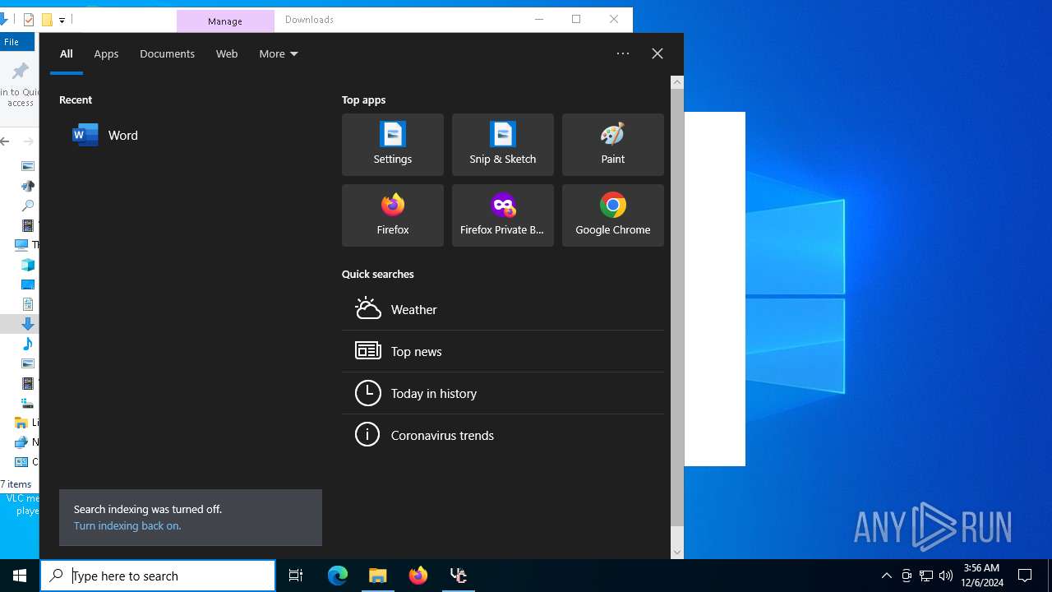
Task: Open the clock showing 3:56 AM
Action: (x=981, y=576)
